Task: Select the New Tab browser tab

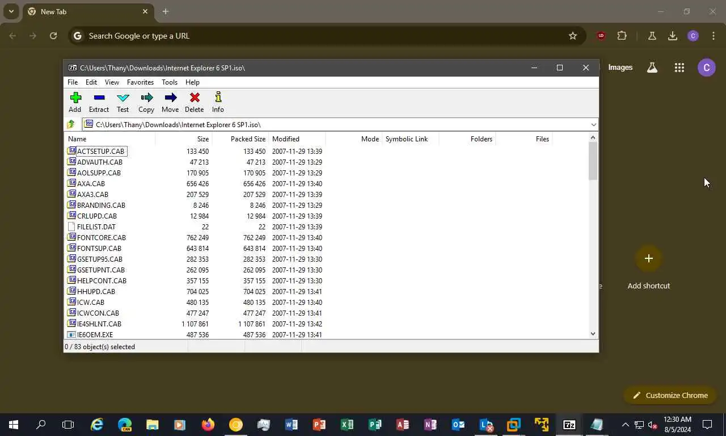Action: 87,11
